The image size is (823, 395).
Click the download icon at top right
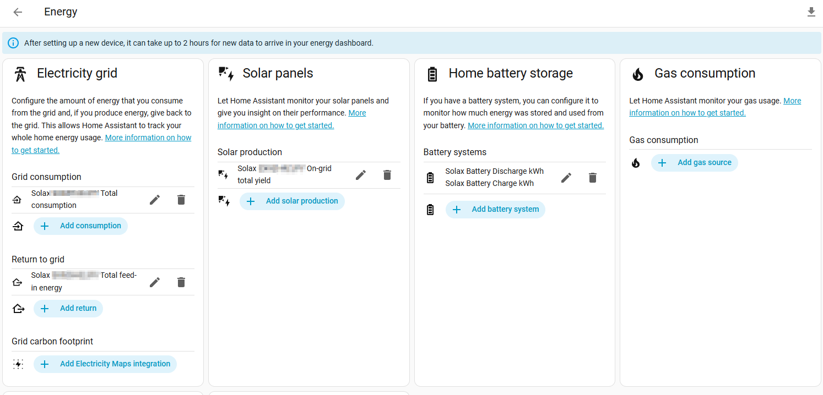[811, 12]
